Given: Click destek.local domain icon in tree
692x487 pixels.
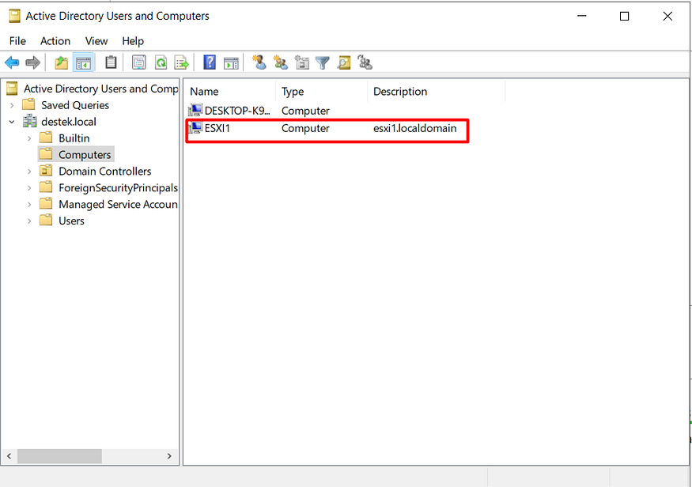Looking at the screenshot, I should (30, 121).
